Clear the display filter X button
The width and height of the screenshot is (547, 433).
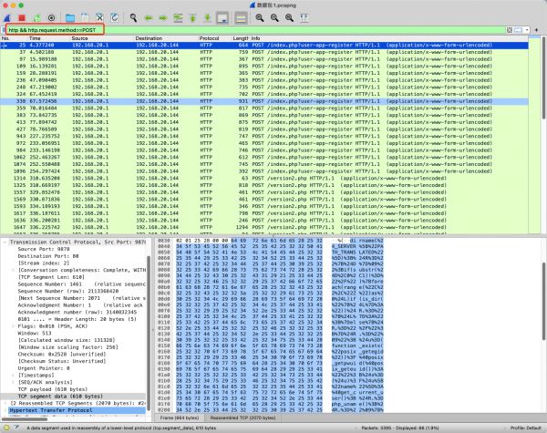click(510, 30)
